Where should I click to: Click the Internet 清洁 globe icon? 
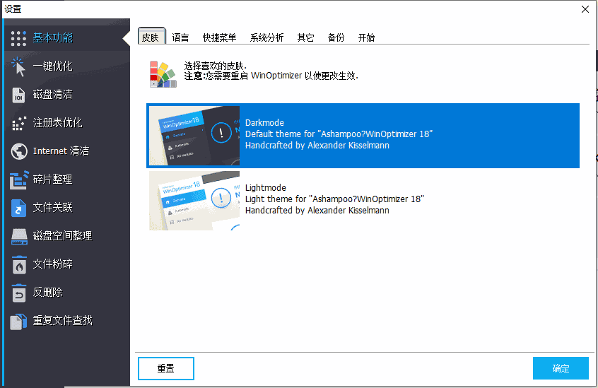coord(19,151)
